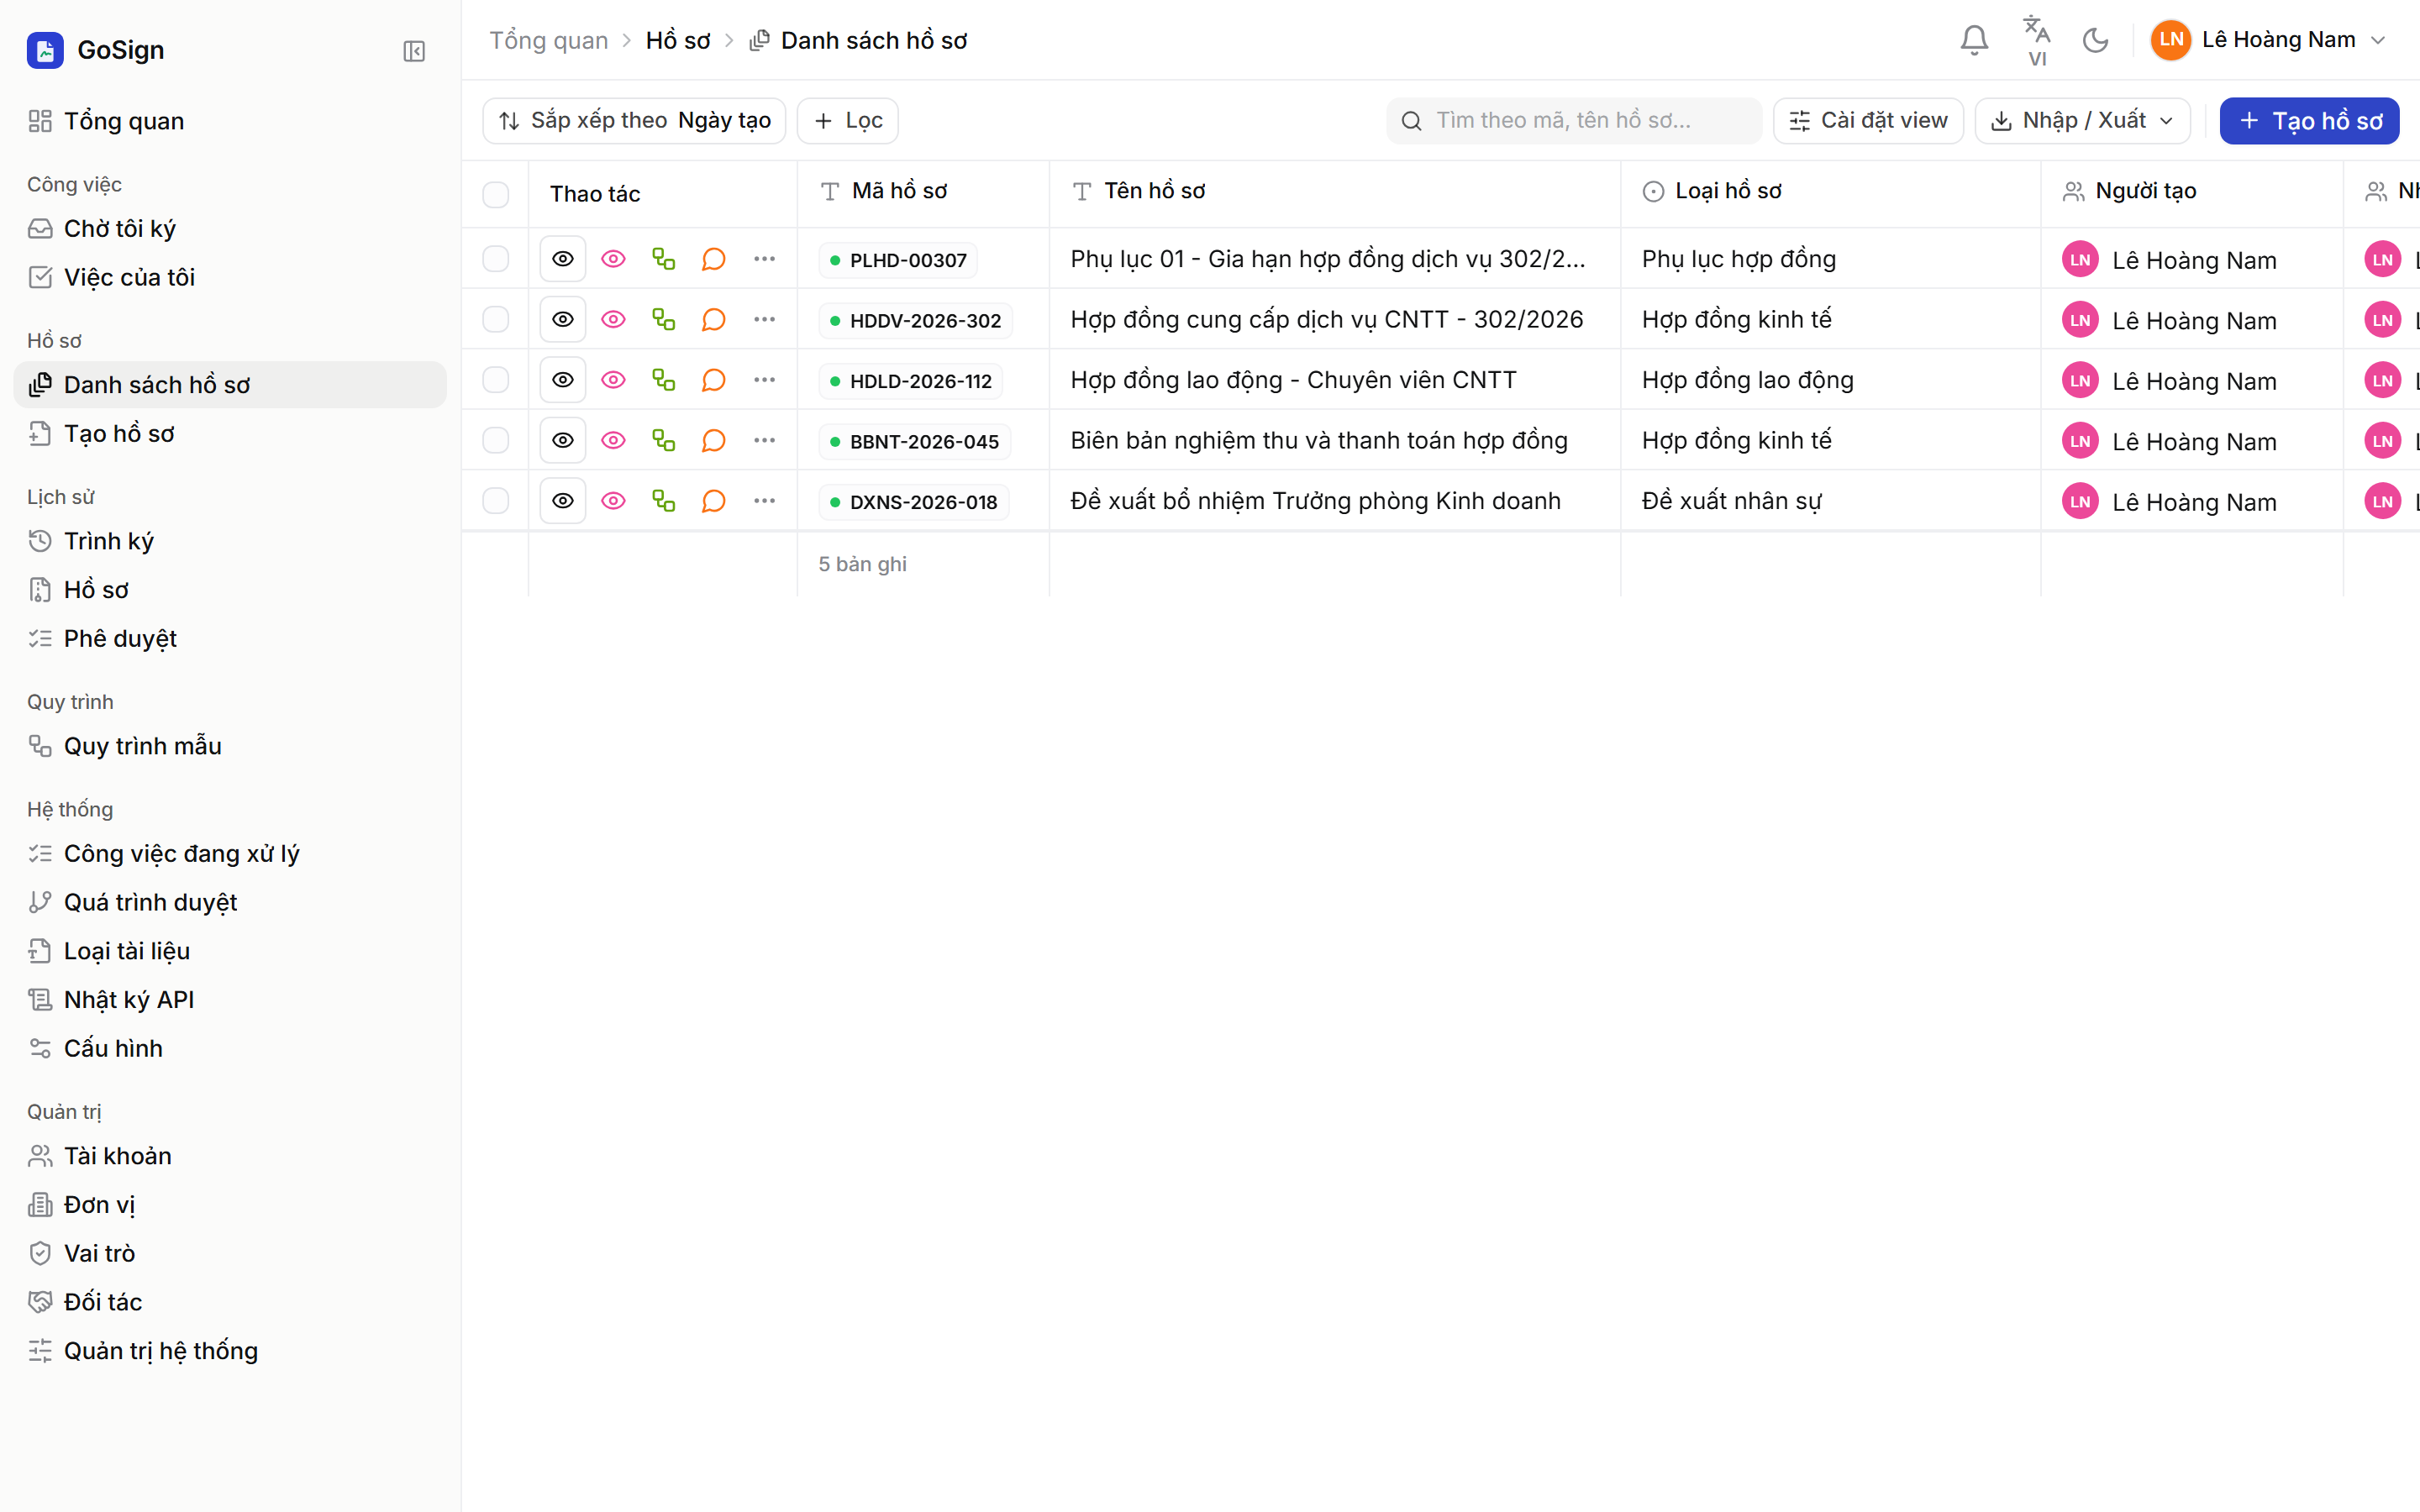Click Hồ sơ breadcrumb link

pyautogui.click(x=677, y=41)
